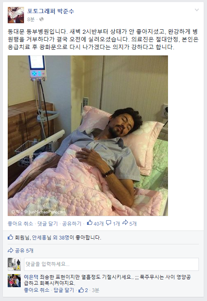Click the public globe privacy icon

[41, 19]
